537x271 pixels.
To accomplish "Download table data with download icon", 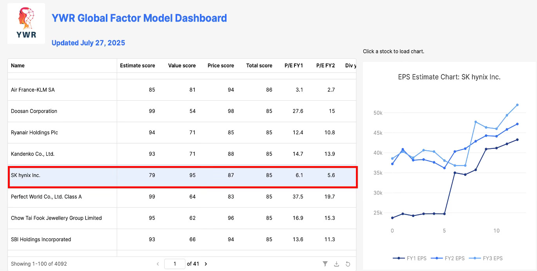I will (336, 264).
